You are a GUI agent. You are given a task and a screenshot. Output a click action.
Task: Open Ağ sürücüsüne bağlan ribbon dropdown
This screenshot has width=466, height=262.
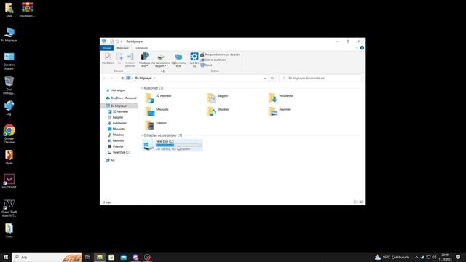tap(161, 60)
